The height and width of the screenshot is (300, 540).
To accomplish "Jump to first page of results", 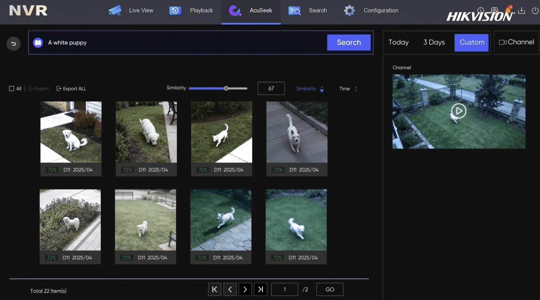I will (215, 289).
